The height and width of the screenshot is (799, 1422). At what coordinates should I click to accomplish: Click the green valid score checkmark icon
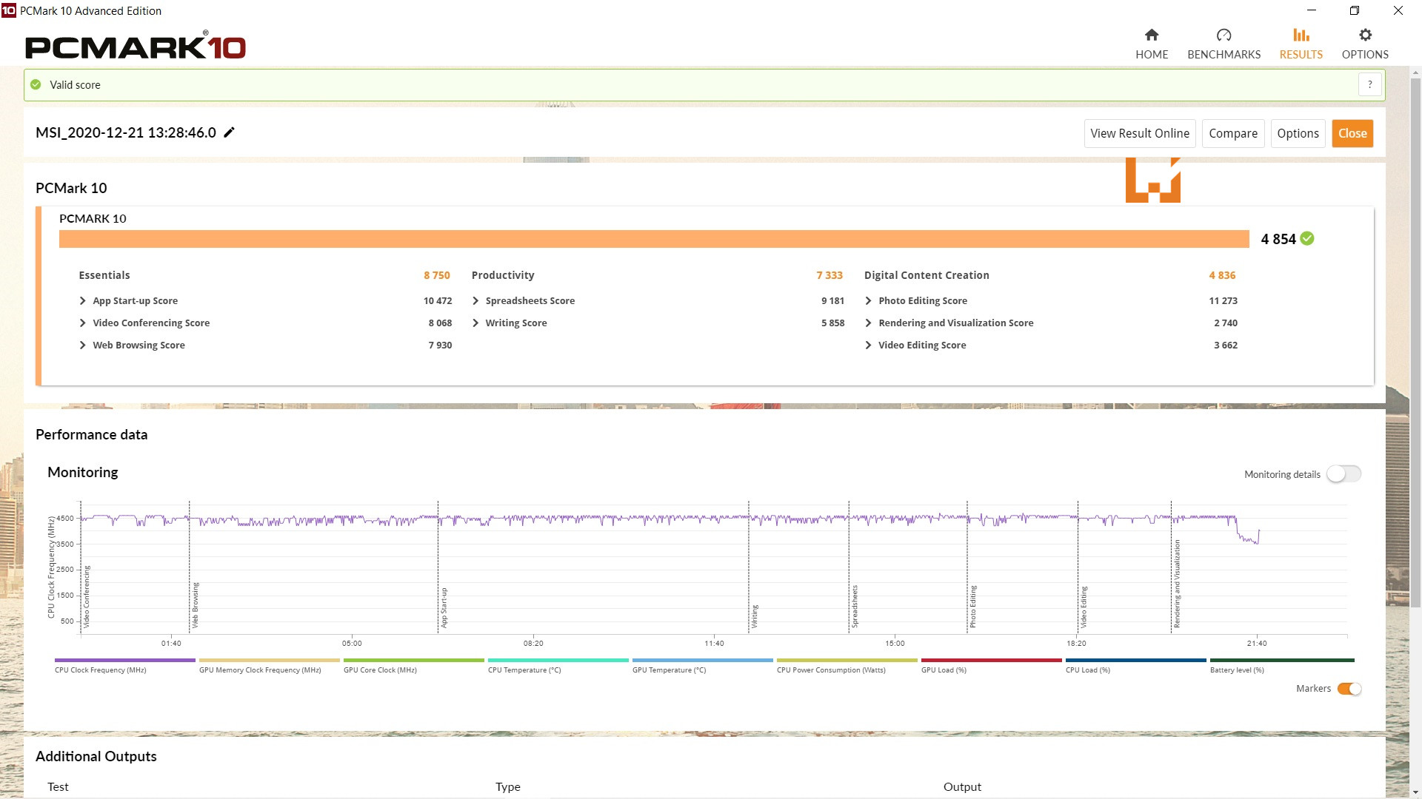[x=36, y=84]
